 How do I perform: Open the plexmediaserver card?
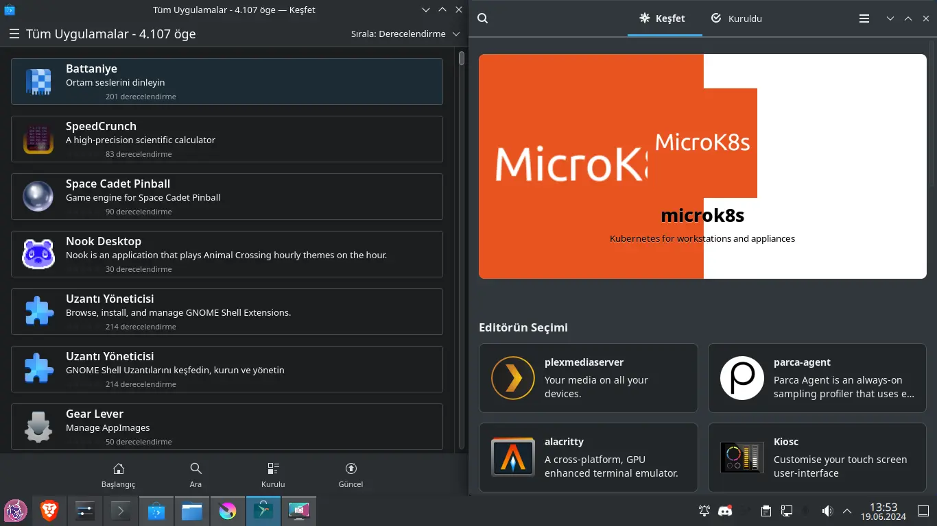(589, 378)
